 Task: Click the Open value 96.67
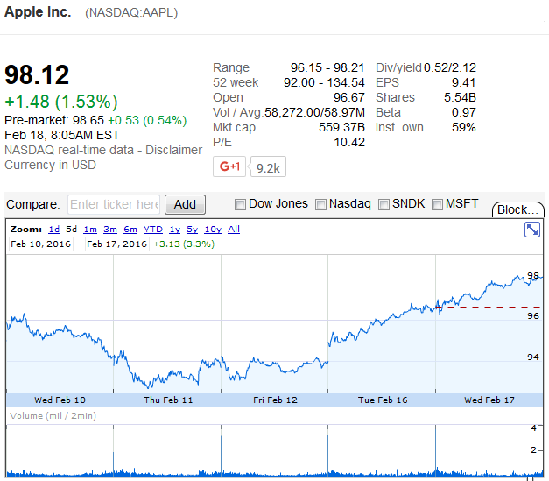click(349, 97)
